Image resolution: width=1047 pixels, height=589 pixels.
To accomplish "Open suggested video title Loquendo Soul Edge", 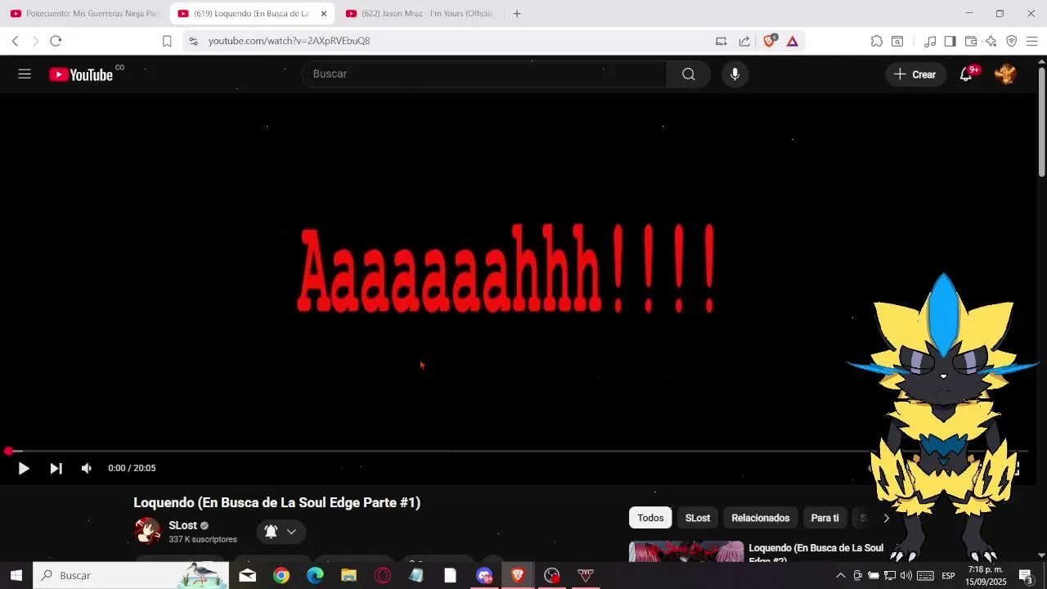I will [816, 553].
